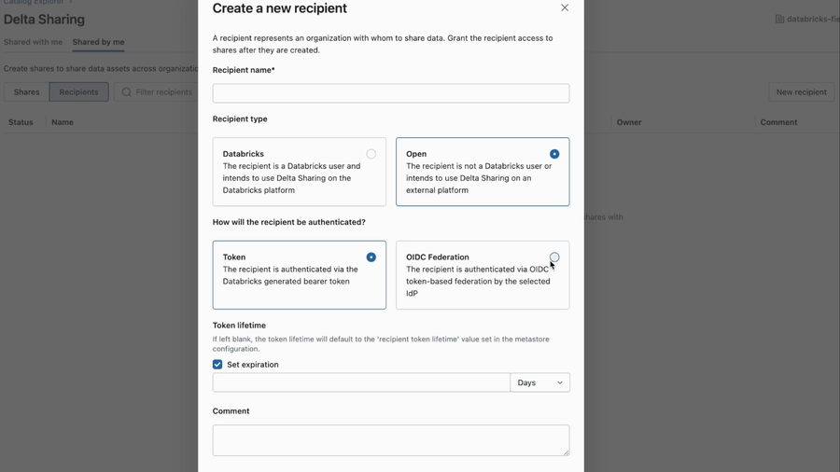This screenshot has width=840, height=472.
Task: Select the Recipients section button
Action: pos(78,92)
